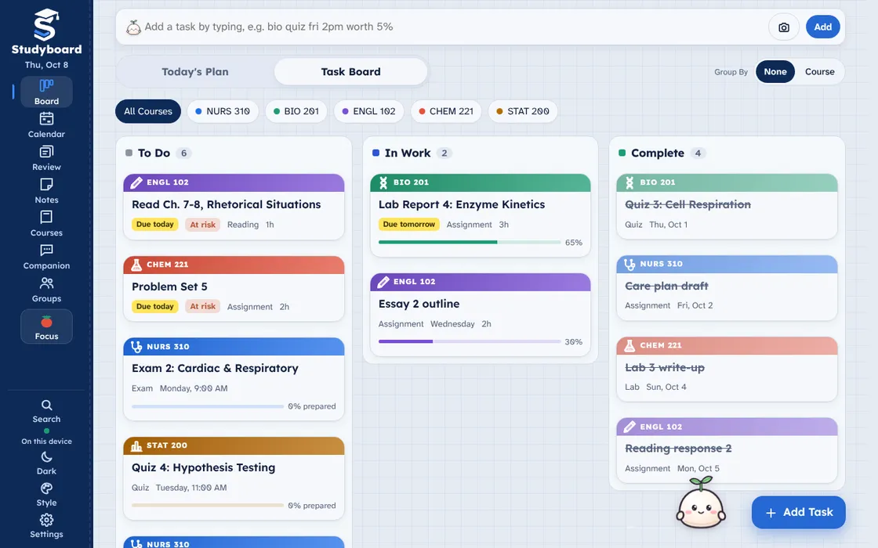Viewport: 878px width, 548px height.
Task: Open the Groups section in sidebar
Action: (x=46, y=290)
